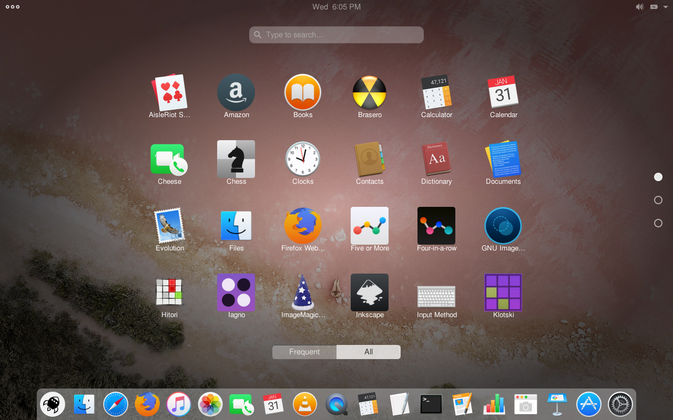
Task: Open the Photos flower icon in the dock
Action: 210,404
